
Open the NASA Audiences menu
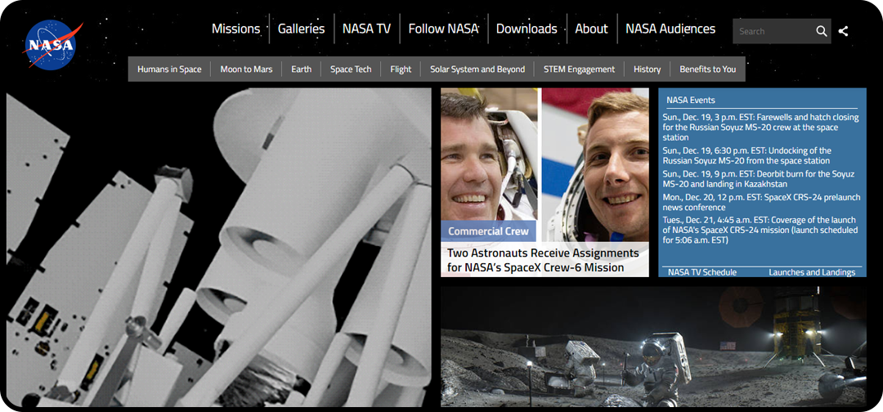point(670,29)
